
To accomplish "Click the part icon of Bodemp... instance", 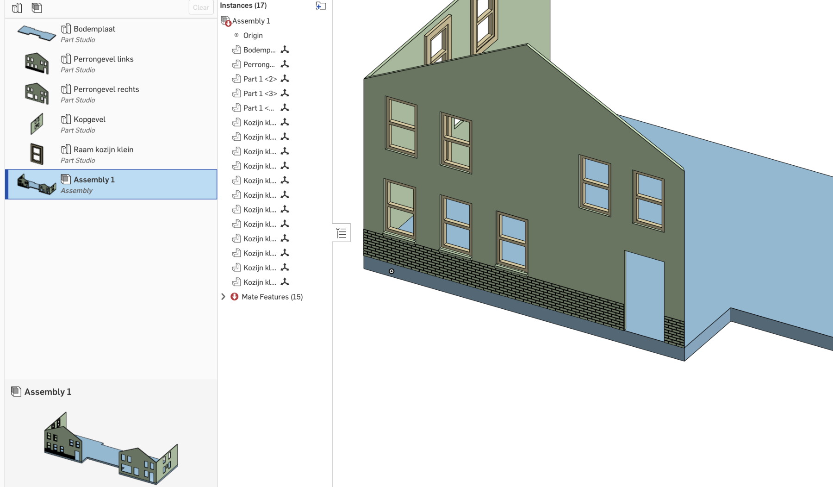I will point(236,50).
